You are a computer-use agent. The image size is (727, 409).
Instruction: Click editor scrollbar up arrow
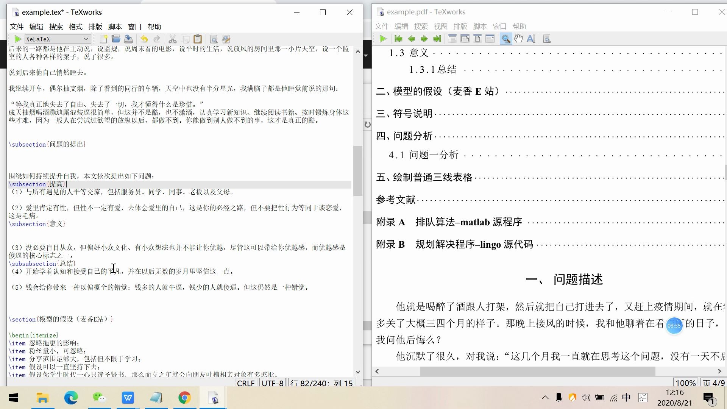tap(358, 52)
